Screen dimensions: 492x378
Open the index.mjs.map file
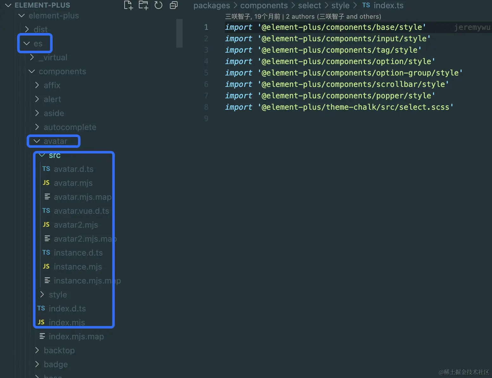click(x=76, y=336)
